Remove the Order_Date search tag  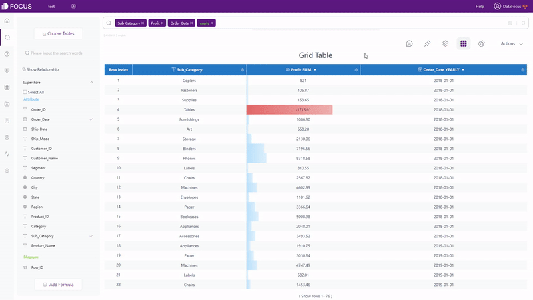[x=191, y=23]
